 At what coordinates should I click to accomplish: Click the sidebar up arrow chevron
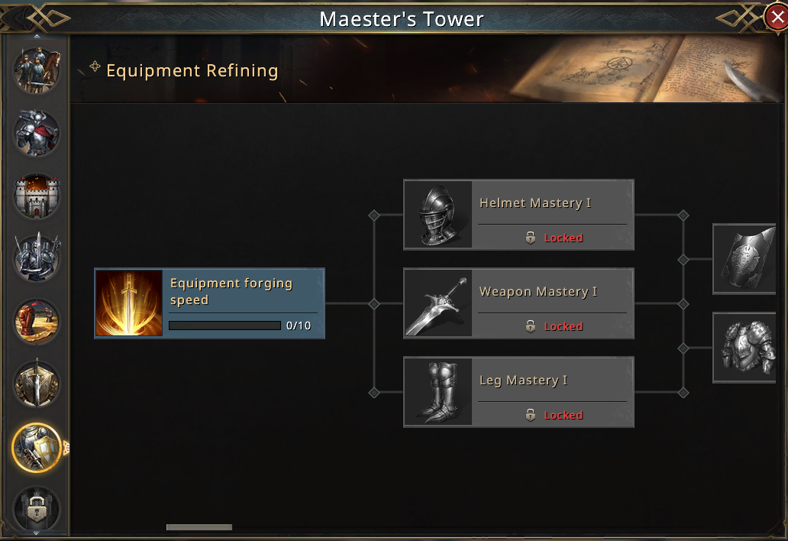tap(37, 37)
